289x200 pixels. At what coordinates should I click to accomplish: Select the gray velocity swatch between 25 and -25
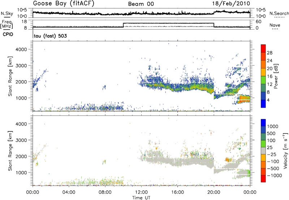263,151
